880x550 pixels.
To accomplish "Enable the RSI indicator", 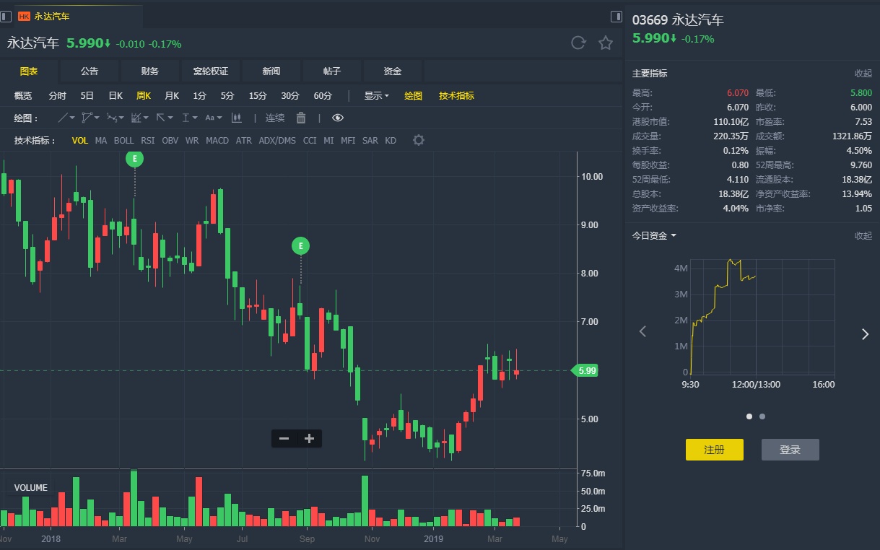I will (147, 141).
